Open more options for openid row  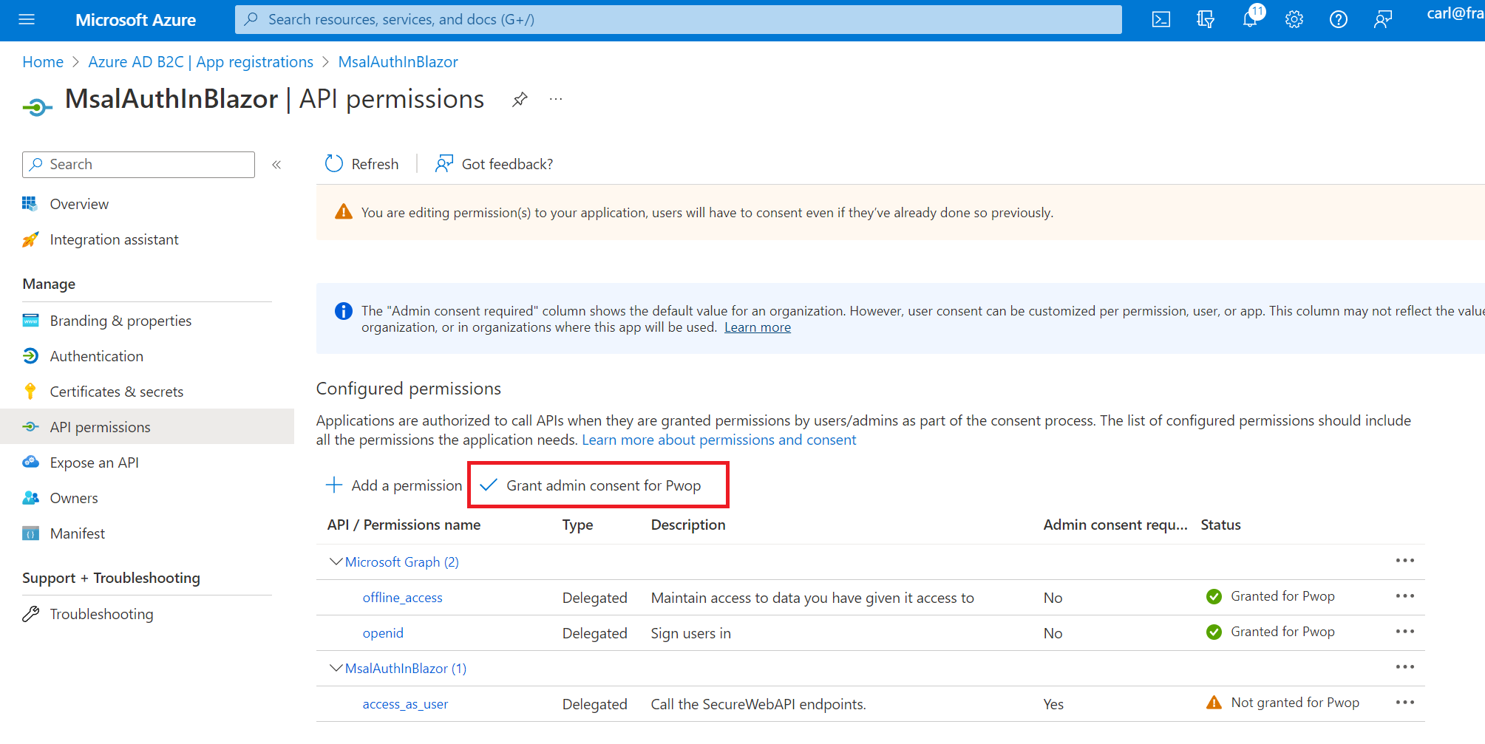(x=1404, y=632)
